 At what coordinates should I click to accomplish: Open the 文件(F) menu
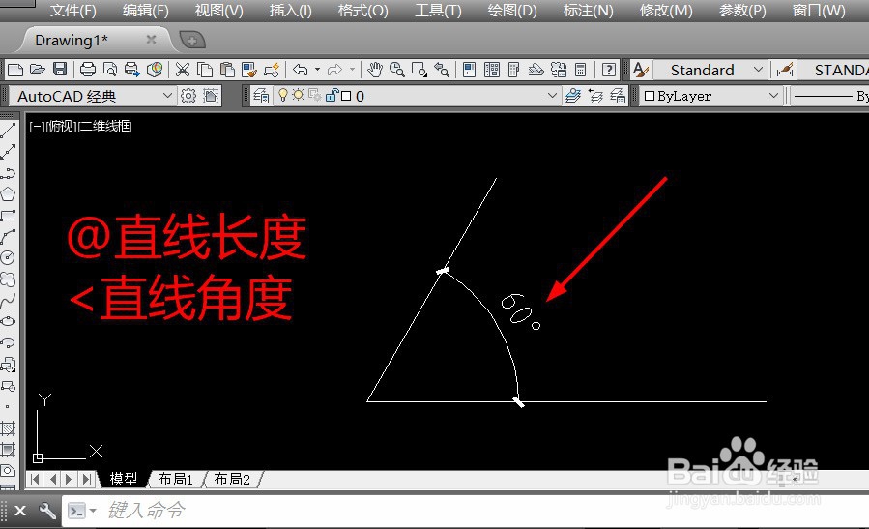pos(73,11)
